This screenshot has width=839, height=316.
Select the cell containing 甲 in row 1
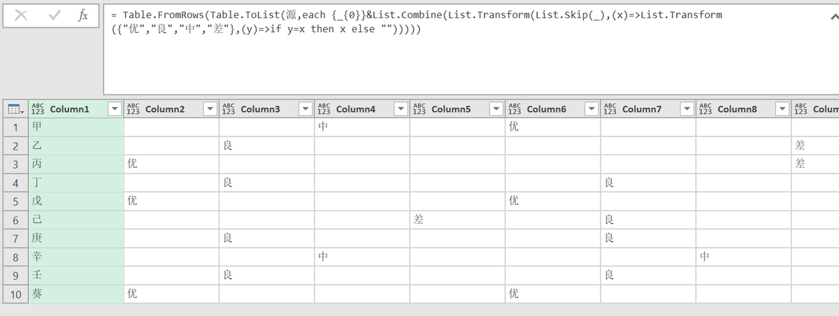tap(77, 127)
